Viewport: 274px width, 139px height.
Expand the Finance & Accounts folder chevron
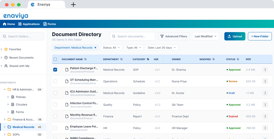point(5,120)
